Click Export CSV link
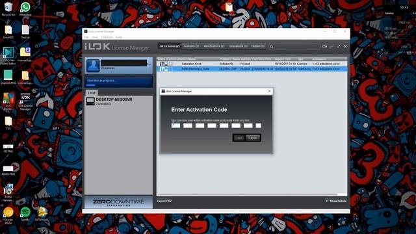 click(x=164, y=201)
